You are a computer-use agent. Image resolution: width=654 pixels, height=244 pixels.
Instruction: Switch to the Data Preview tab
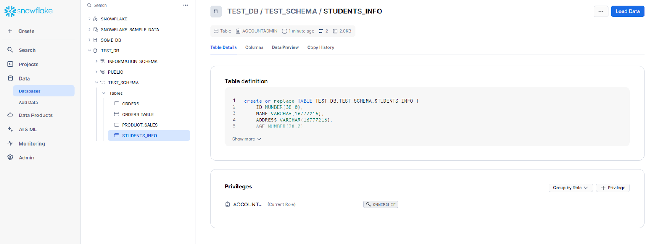[285, 47]
